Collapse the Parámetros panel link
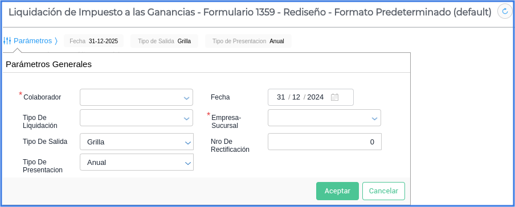Image resolution: width=515 pixels, height=207 pixels. (33, 41)
